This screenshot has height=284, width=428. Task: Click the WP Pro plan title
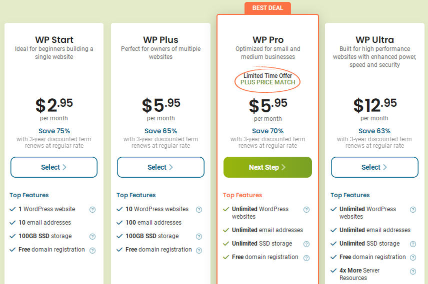point(268,40)
